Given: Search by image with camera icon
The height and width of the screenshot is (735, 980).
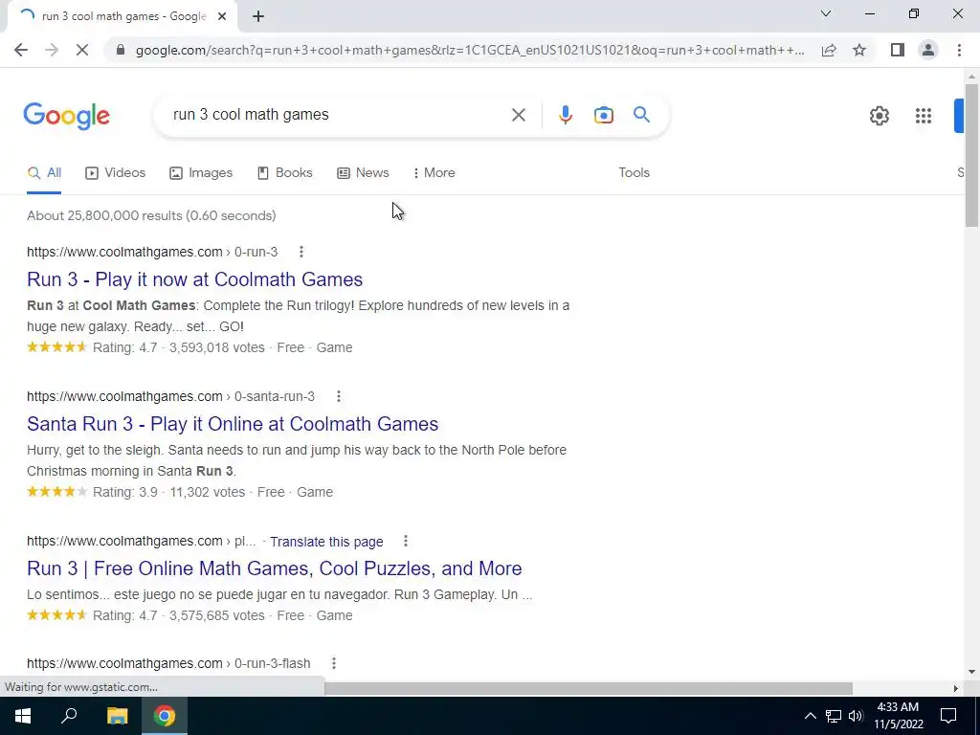Looking at the screenshot, I should [x=603, y=115].
